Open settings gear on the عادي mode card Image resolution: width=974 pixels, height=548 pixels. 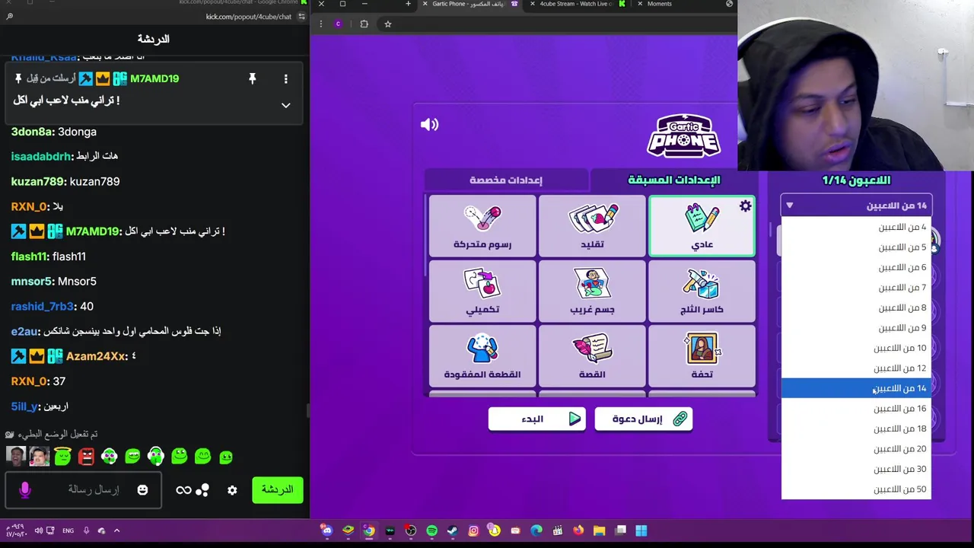[745, 205]
